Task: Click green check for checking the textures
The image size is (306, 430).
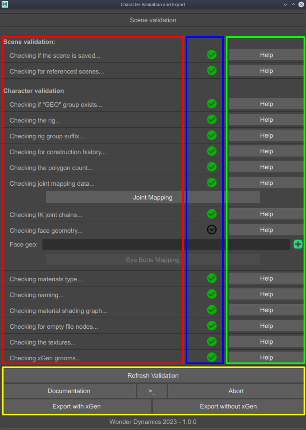Action: click(x=212, y=341)
